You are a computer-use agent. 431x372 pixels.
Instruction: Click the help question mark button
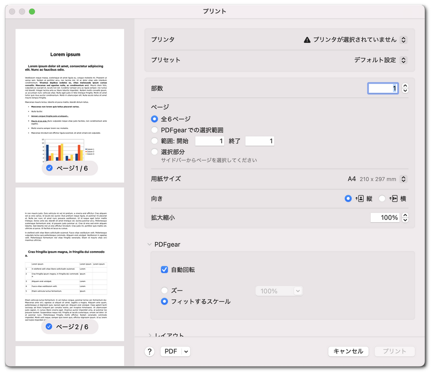(x=149, y=352)
